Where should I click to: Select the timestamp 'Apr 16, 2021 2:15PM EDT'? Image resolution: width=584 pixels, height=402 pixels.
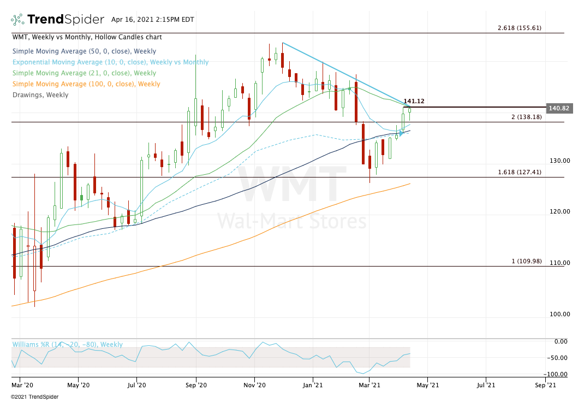tap(153, 19)
